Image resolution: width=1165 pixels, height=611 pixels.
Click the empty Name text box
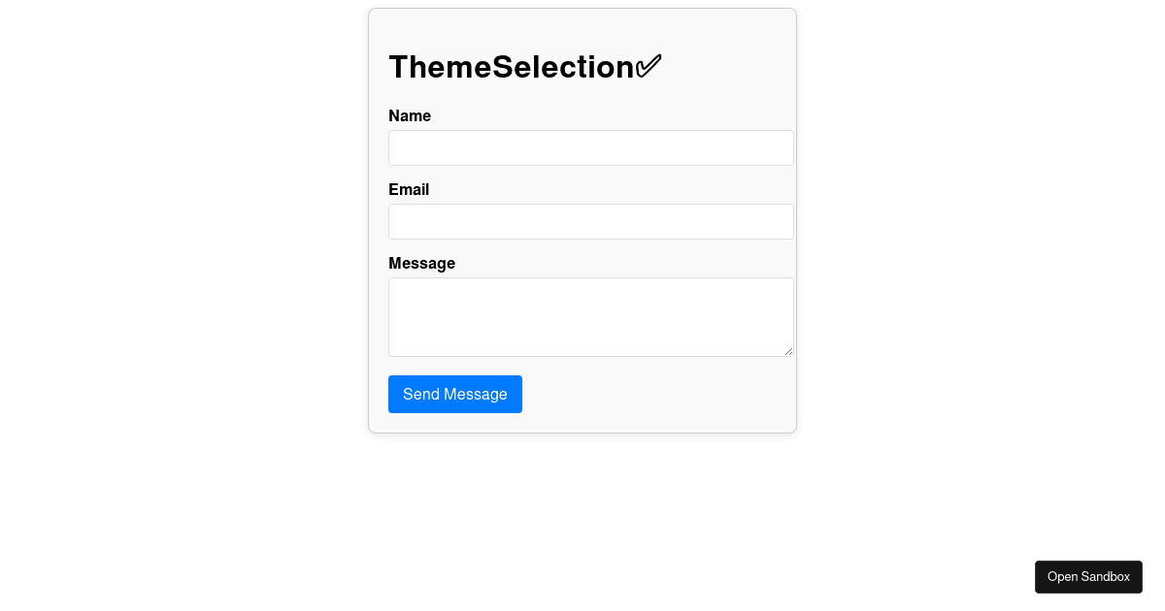(x=590, y=147)
